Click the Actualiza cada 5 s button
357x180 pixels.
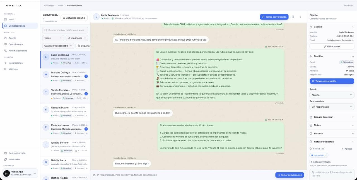tap(74, 18)
